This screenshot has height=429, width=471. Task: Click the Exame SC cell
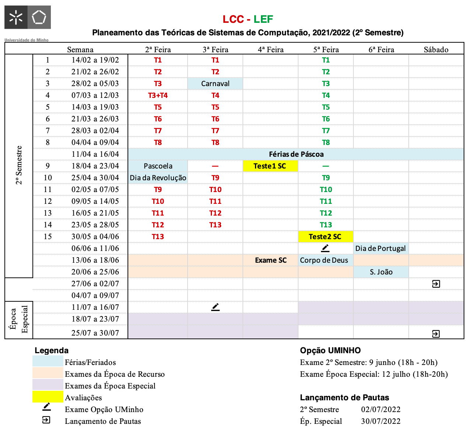(x=271, y=260)
